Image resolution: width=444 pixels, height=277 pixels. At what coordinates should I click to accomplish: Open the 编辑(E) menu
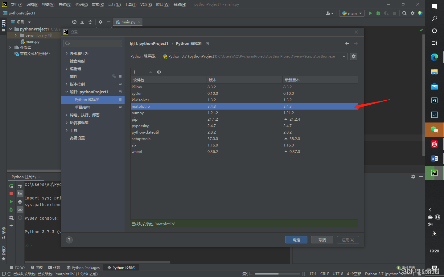(x=32, y=4)
